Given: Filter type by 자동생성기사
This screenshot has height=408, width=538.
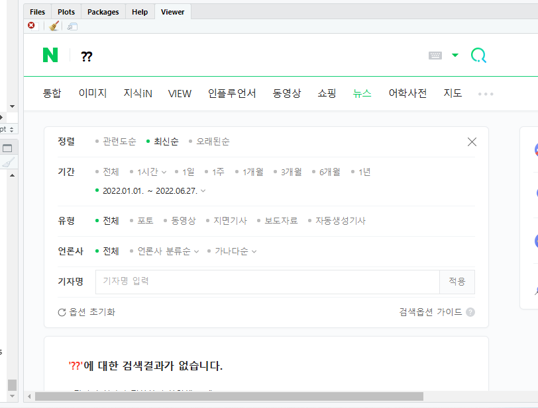Looking at the screenshot, I should (341, 221).
